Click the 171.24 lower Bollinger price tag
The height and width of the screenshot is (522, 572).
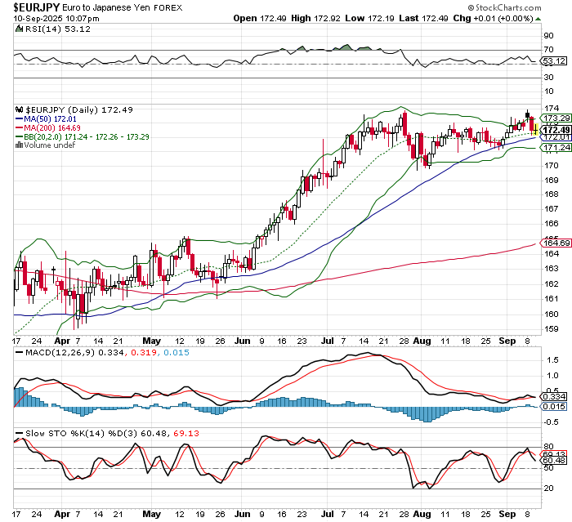point(556,148)
